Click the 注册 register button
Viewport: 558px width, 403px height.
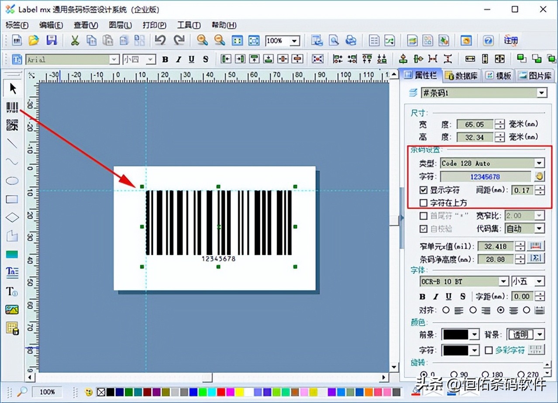coord(510,41)
